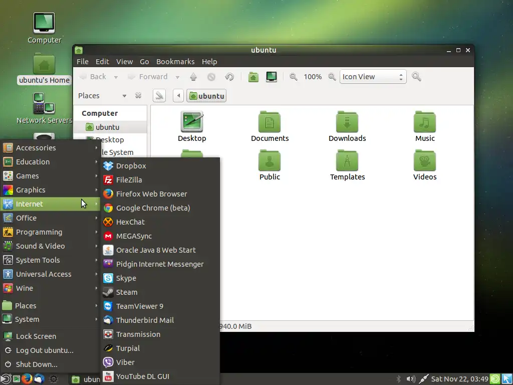The width and height of the screenshot is (513, 385).
Task: Select Lock Screen in the menu
Action: click(x=51, y=336)
